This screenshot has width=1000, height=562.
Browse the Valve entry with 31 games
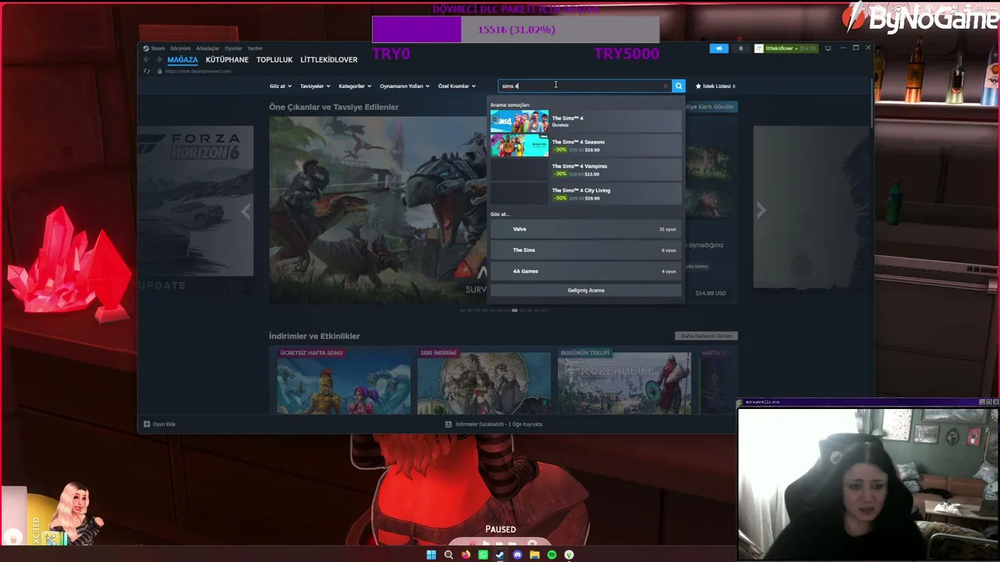click(586, 229)
